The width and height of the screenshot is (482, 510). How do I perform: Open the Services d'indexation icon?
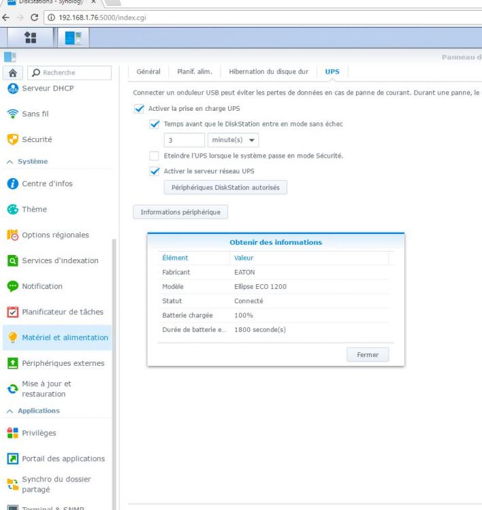pyautogui.click(x=13, y=260)
